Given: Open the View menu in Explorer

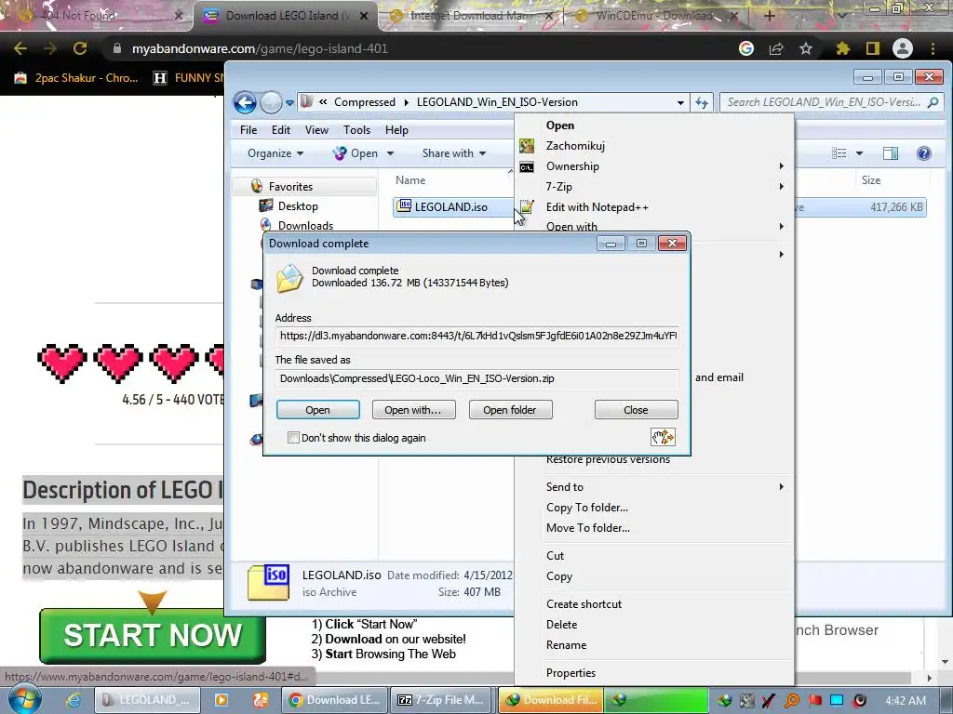Looking at the screenshot, I should coord(316,130).
